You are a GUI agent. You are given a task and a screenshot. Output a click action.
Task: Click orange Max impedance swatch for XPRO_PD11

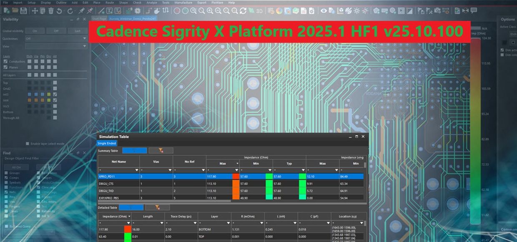tap(236, 176)
